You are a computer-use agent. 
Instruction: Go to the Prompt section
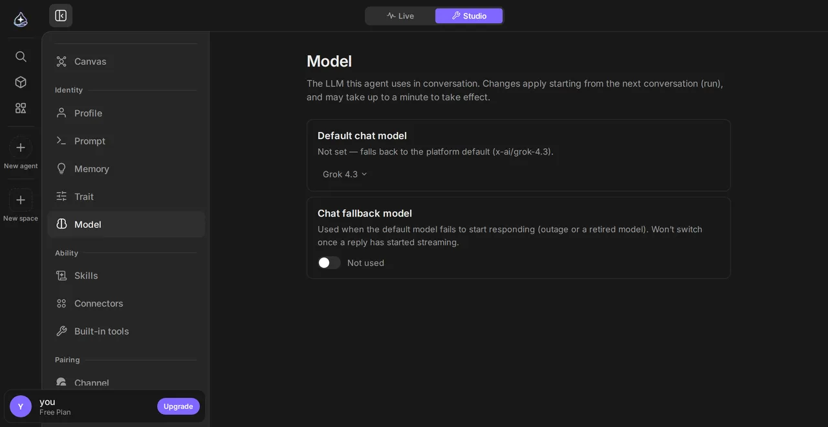coord(126,141)
